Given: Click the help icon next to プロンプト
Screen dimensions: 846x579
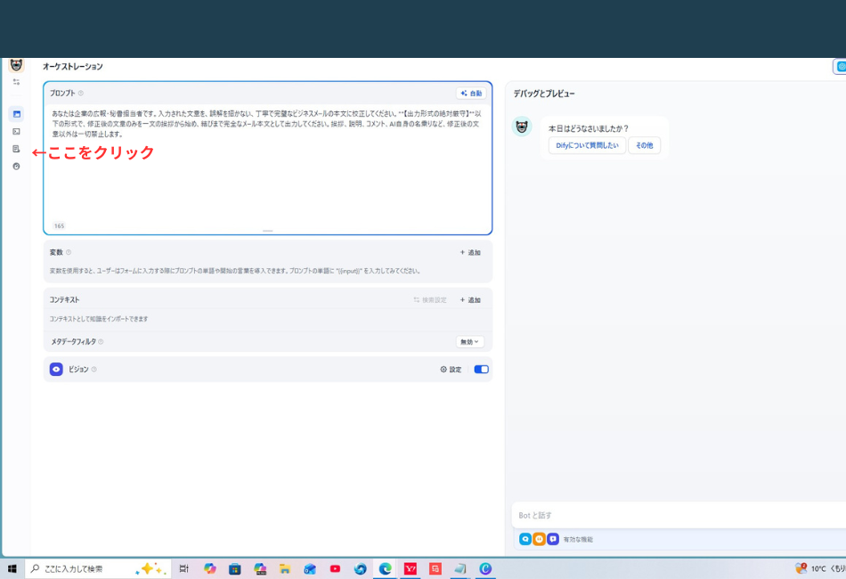Looking at the screenshot, I should point(81,94).
